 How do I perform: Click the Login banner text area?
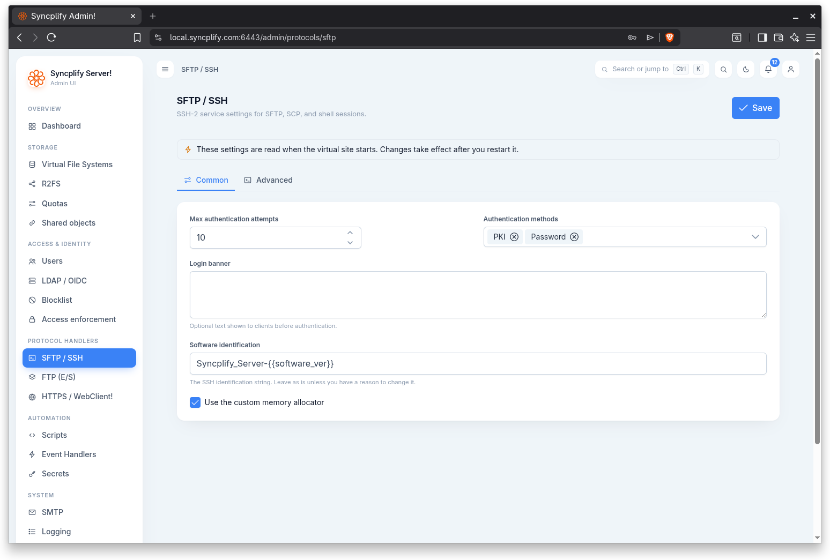[478, 295]
